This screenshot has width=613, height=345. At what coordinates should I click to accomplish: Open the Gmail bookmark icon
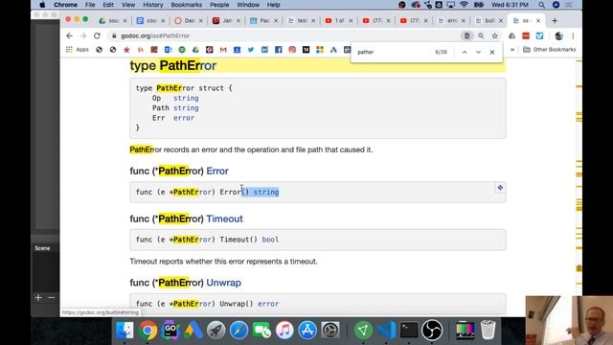pos(223,49)
